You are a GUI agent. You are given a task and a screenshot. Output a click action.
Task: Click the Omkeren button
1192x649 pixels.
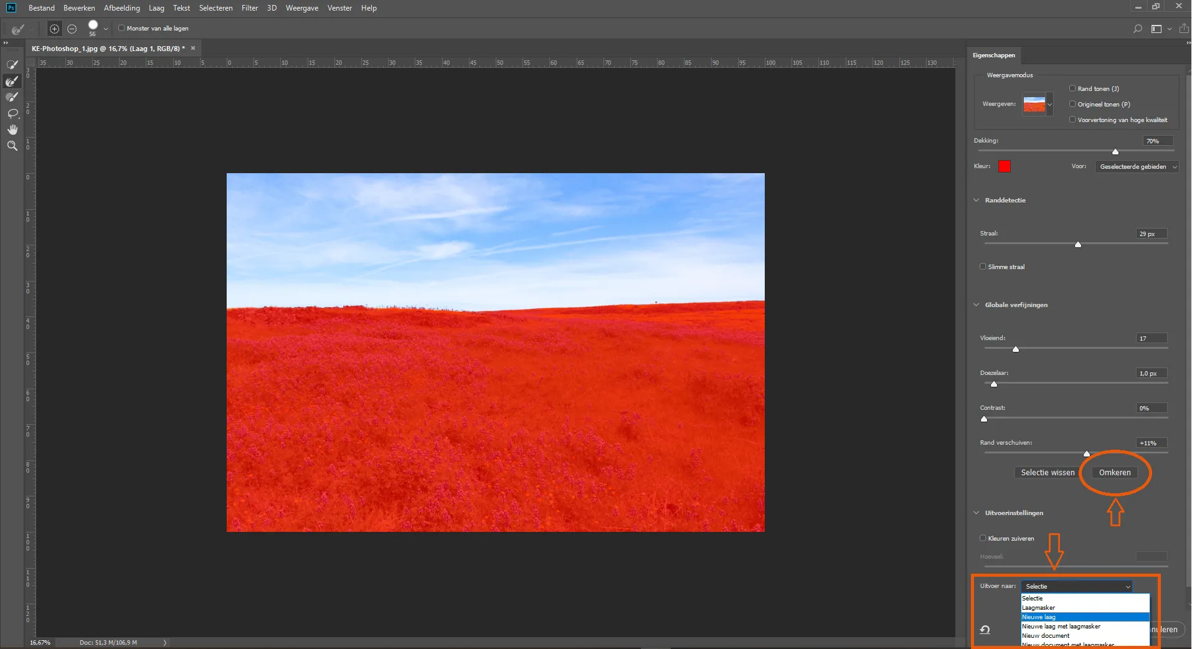click(x=1115, y=473)
